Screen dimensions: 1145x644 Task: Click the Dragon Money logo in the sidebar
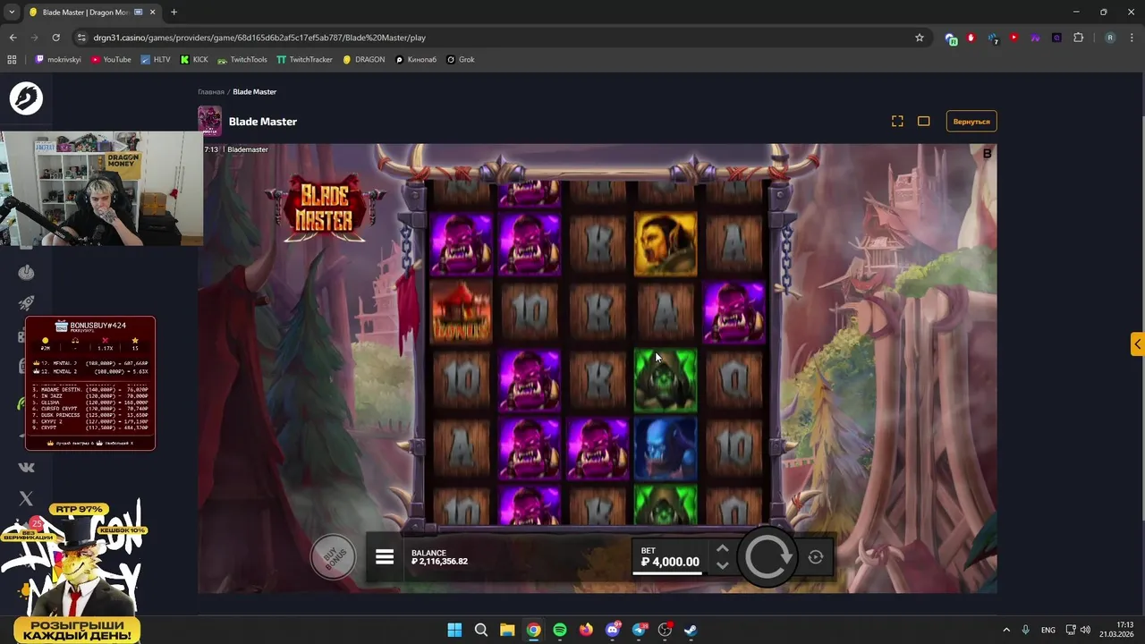(26, 97)
